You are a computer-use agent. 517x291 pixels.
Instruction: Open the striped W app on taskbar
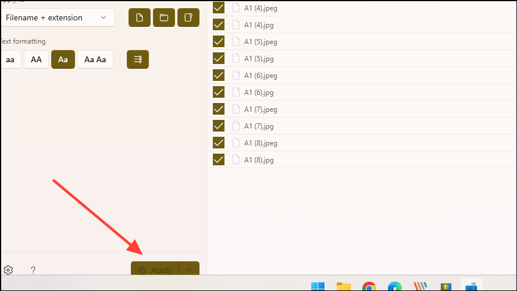[420, 286]
